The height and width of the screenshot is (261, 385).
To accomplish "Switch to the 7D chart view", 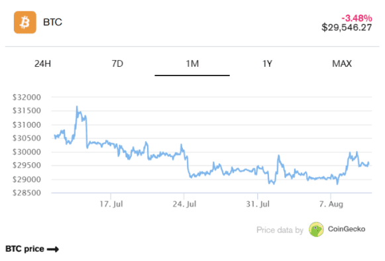I will [x=117, y=64].
